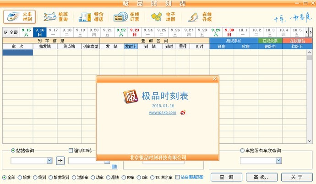Select the 10.1 date tab
Screen dimensions: 316x184
243,32
